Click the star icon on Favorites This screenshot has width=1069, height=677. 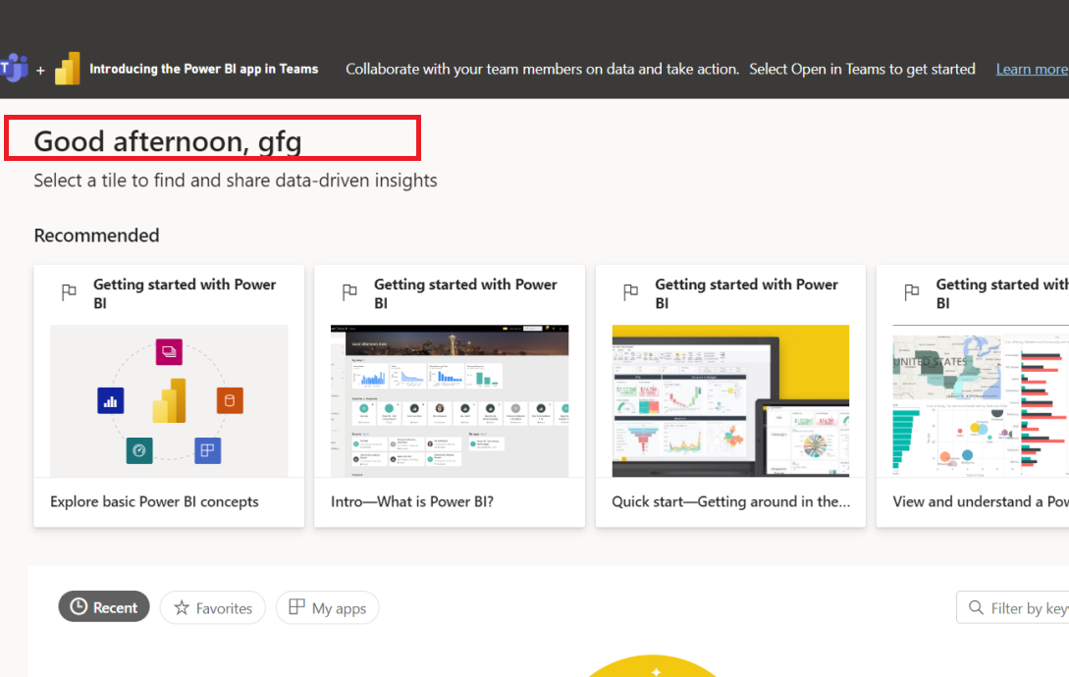[x=182, y=607]
